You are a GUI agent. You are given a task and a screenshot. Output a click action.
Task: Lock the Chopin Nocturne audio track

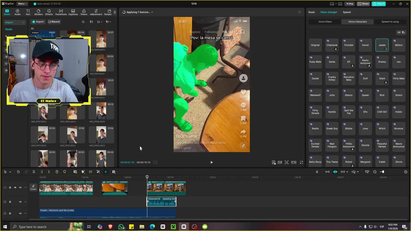coord(10,213)
